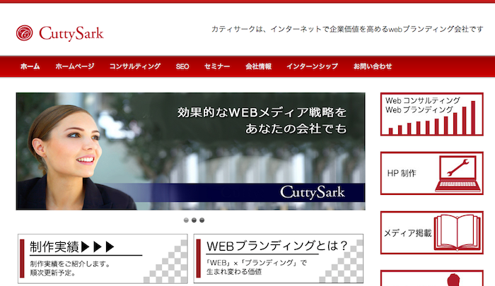The image size is (495, 286).
Task: Open the ホーム menu item
Action: click(x=30, y=66)
